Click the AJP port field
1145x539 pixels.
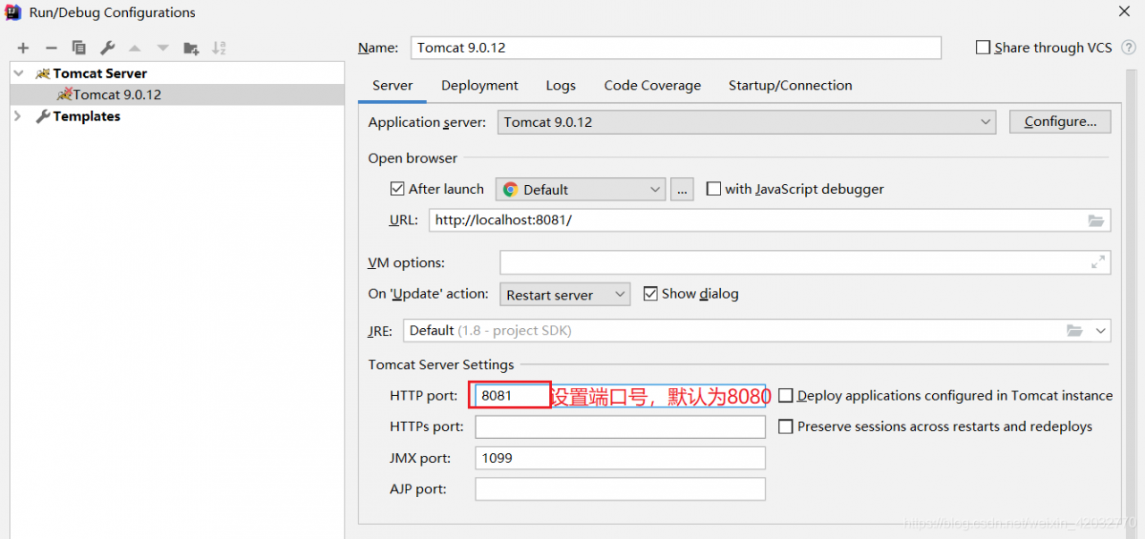pos(620,489)
